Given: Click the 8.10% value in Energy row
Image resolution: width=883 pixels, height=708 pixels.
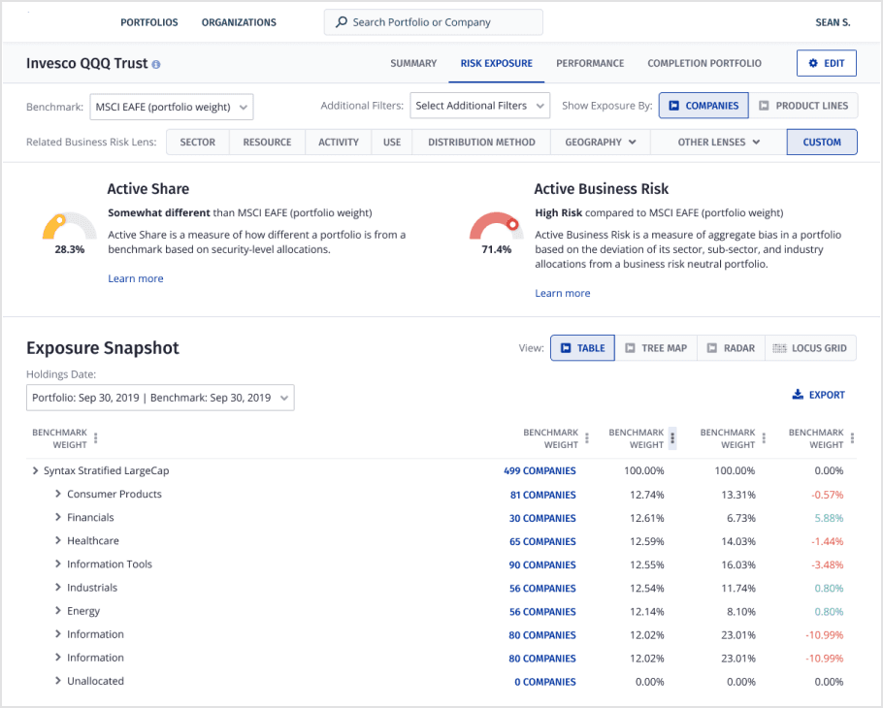Looking at the screenshot, I should pyautogui.click(x=740, y=611).
